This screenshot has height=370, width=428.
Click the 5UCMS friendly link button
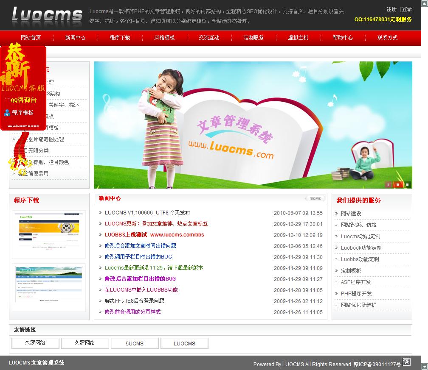[x=135, y=343]
